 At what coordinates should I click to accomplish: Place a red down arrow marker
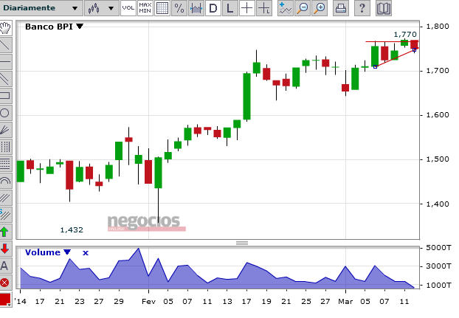(4, 249)
